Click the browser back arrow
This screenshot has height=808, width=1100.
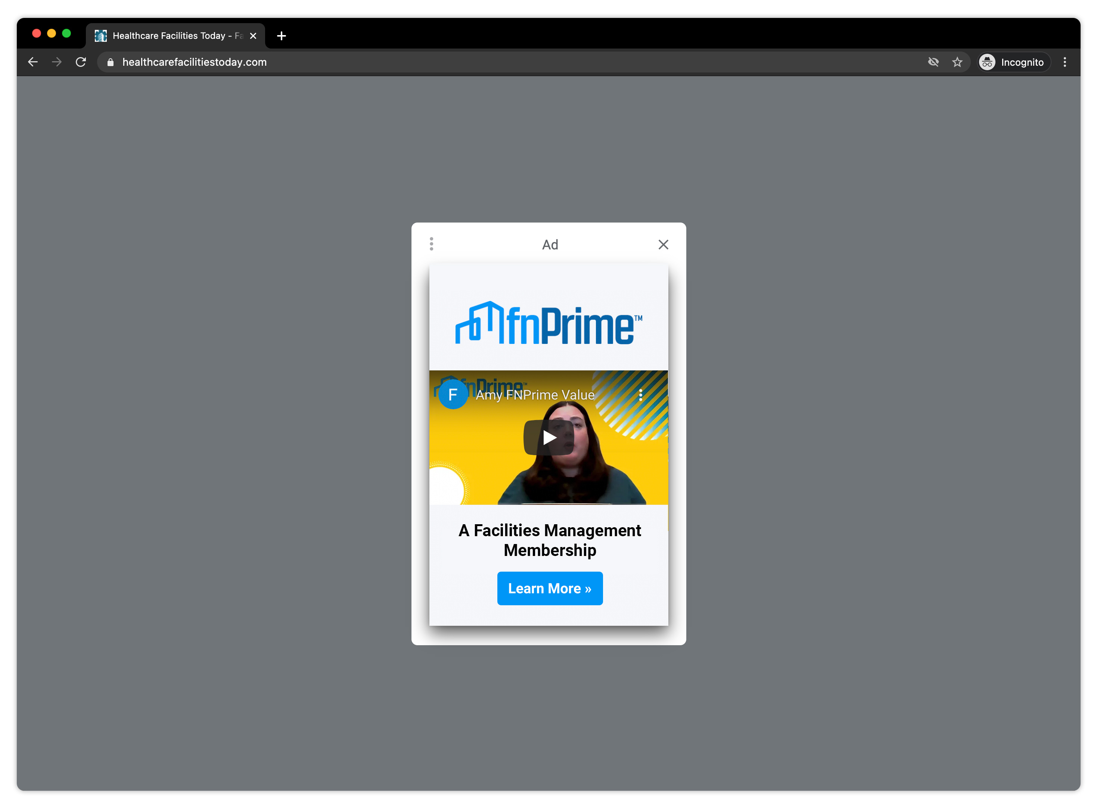coord(33,62)
